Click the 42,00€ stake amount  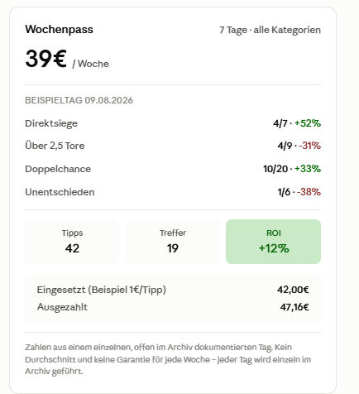(x=293, y=290)
